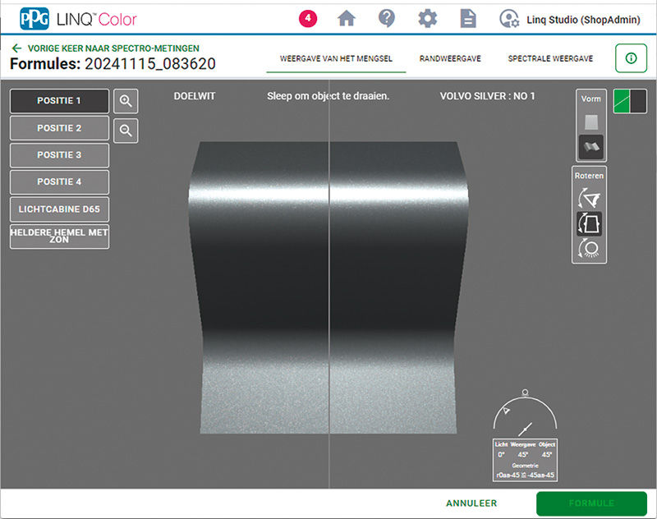This screenshot has width=657, height=519.
Task: Click the back arrow to spectro measurements
Action: (x=16, y=48)
